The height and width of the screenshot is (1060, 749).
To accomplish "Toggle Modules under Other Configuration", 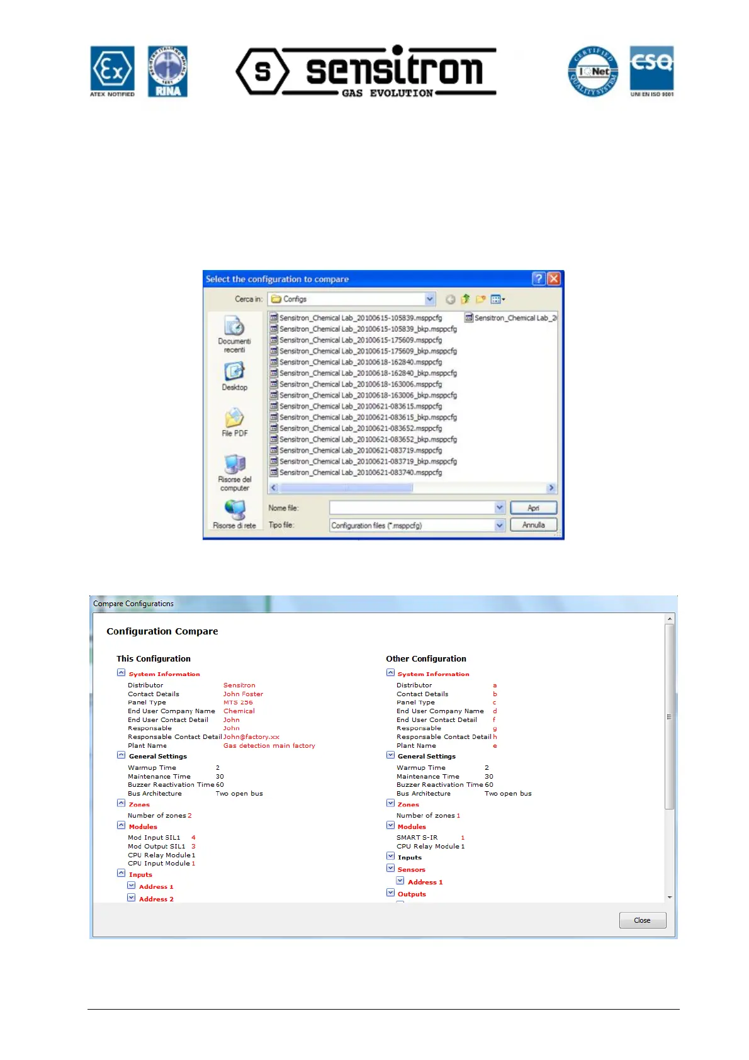I will [x=390, y=825].
